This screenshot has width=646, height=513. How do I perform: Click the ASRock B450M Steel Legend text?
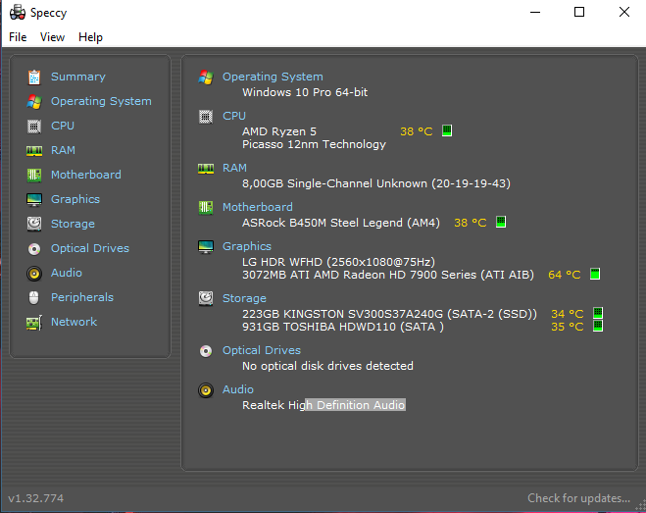point(341,223)
